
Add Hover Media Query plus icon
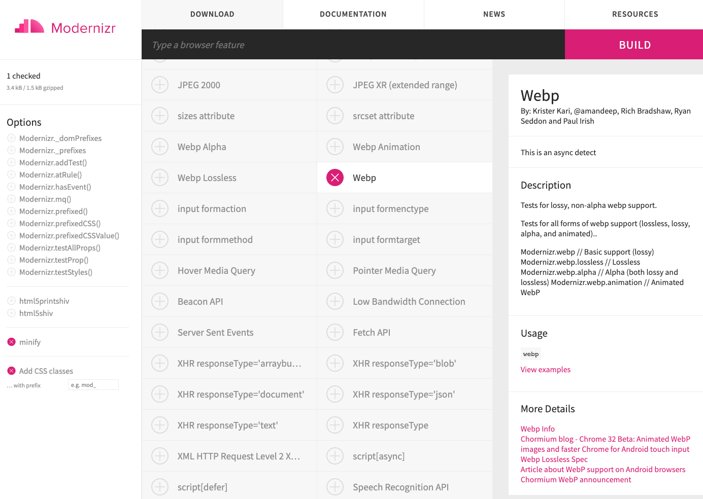coord(160,270)
